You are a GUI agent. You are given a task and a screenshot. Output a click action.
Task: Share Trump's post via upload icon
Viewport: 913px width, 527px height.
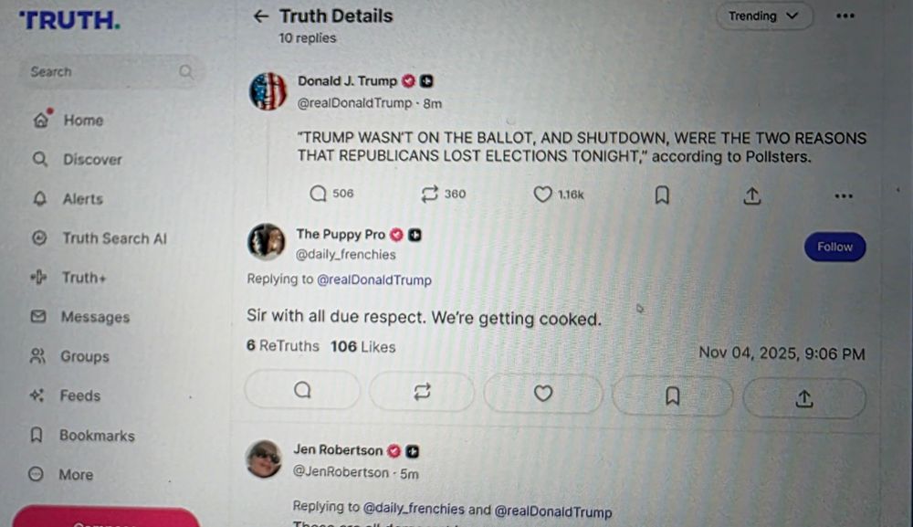click(x=751, y=195)
